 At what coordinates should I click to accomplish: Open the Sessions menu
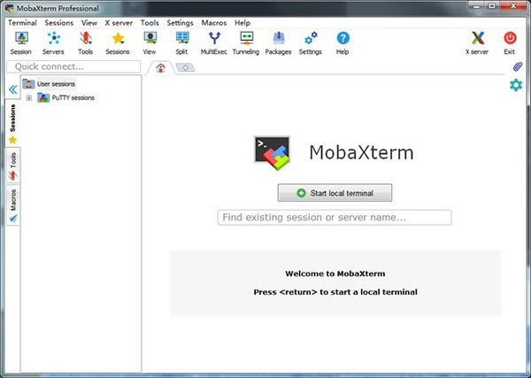[x=59, y=23]
